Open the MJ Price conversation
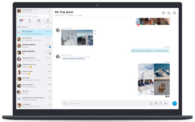This screenshot has width=195, height=122. click(34, 92)
